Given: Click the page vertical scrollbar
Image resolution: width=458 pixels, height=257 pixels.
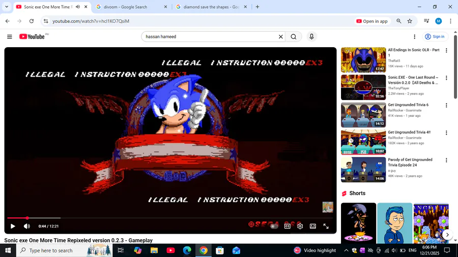Looking at the screenshot, I should pyautogui.click(x=455, y=67).
